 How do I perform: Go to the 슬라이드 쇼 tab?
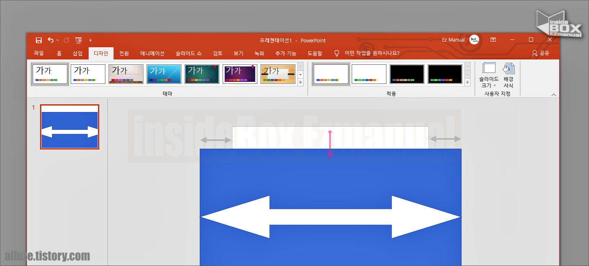tap(189, 53)
